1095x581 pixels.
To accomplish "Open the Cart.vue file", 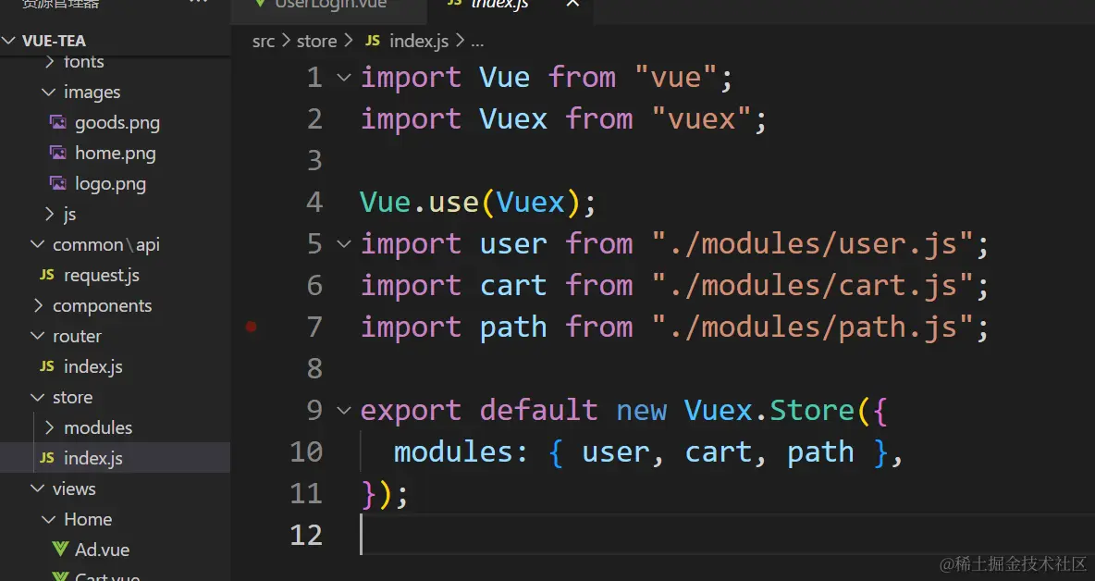I will point(107,576).
